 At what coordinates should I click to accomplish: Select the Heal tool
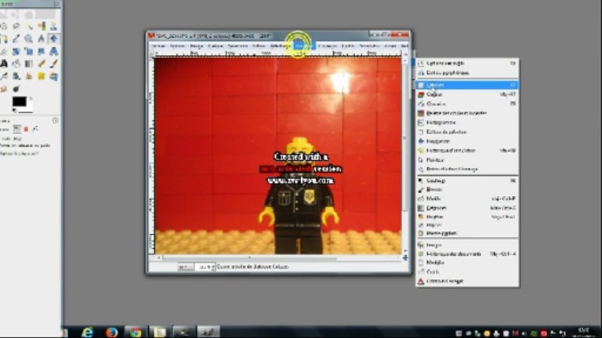pyautogui.click(x=41, y=76)
